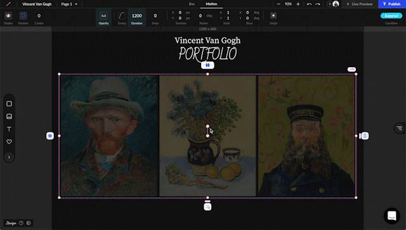Click the PORTFOLIO heading text
This screenshot has height=230, width=406.
[x=207, y=54]
